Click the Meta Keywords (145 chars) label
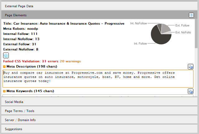The image size is (199, 134). point(30,91)
